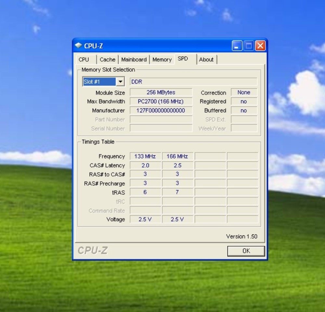This screenshot has height=312, width=325.
Task: Click the tRAS value 6
Action: 145,192
